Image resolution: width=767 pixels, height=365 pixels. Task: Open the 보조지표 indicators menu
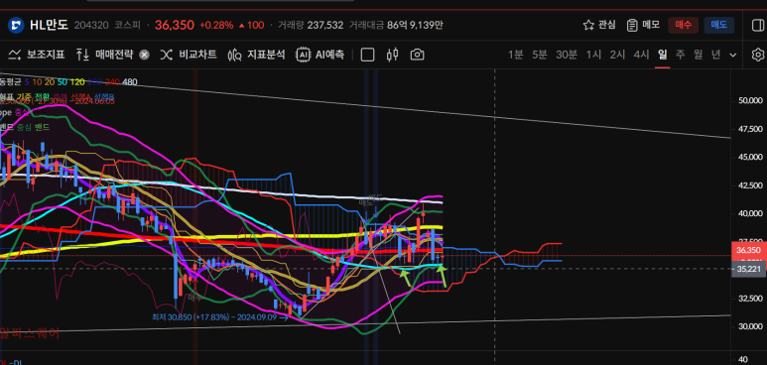tap(37, 55)
